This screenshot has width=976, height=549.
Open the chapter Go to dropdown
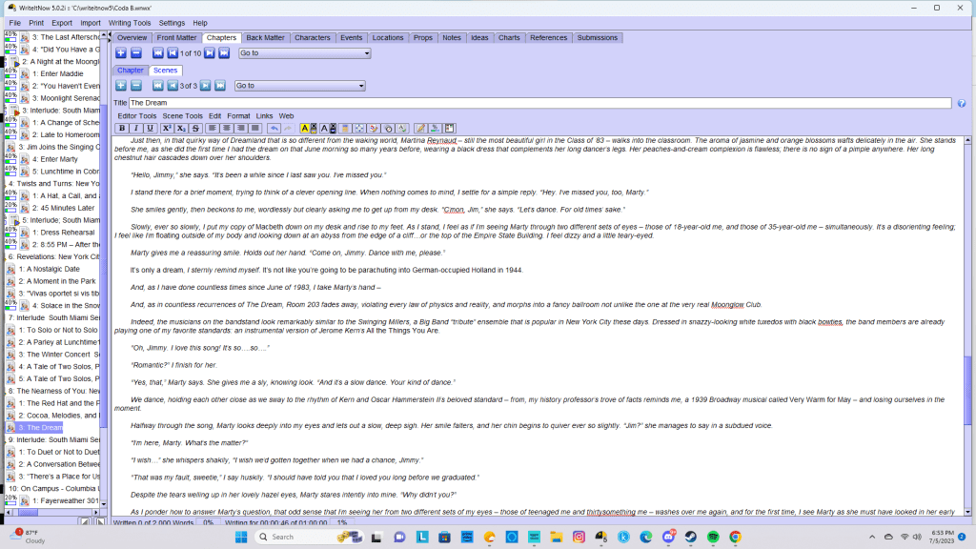tap(304, 53)
